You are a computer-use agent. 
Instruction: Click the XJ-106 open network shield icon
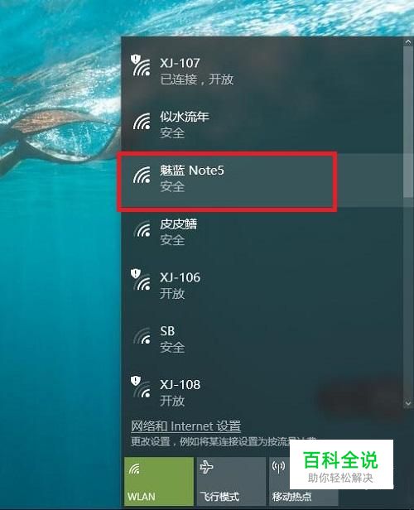click(136, 273)
